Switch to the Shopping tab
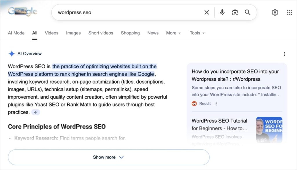 click(130, 33)
